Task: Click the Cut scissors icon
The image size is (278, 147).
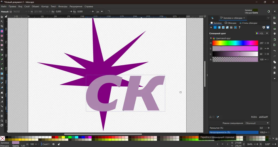Action: pyautogui.click(x=275, y=67)
